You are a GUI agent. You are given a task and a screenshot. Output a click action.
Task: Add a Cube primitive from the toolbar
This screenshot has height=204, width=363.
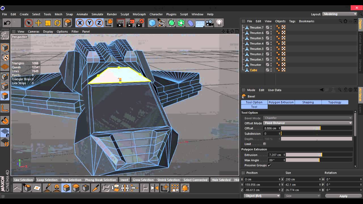152,23
